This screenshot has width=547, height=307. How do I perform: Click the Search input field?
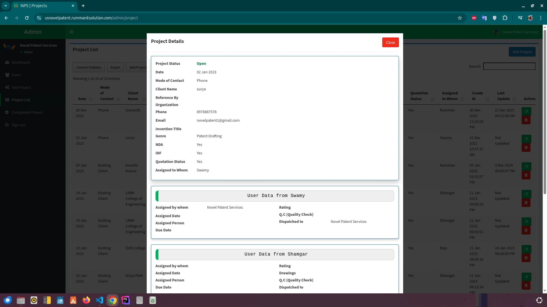coord(509,66)
